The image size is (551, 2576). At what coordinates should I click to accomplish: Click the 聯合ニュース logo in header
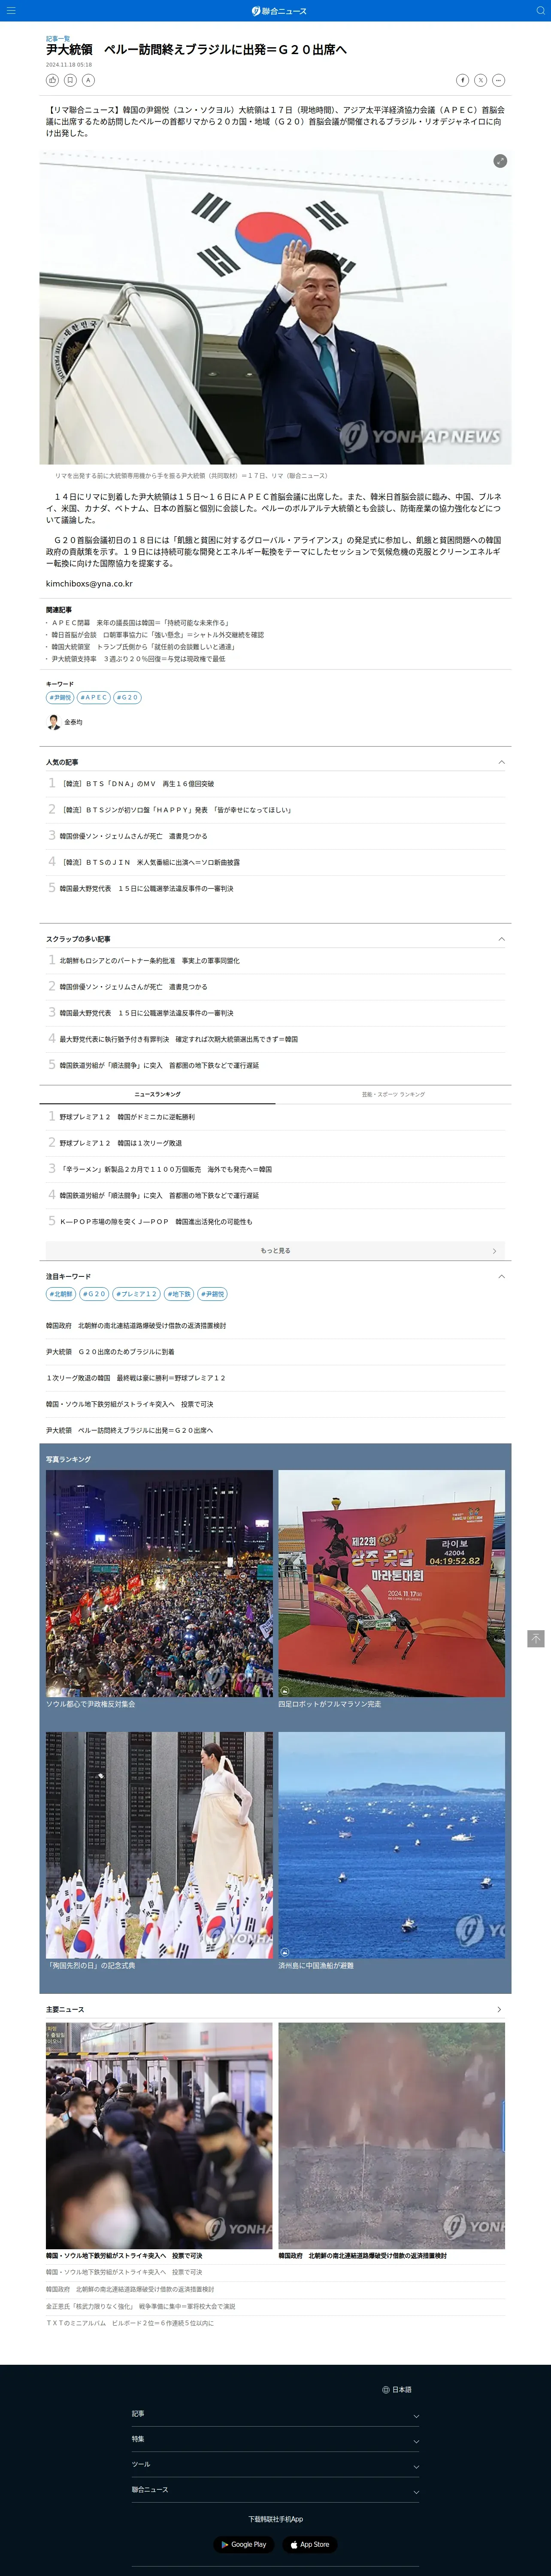[279, 11]
